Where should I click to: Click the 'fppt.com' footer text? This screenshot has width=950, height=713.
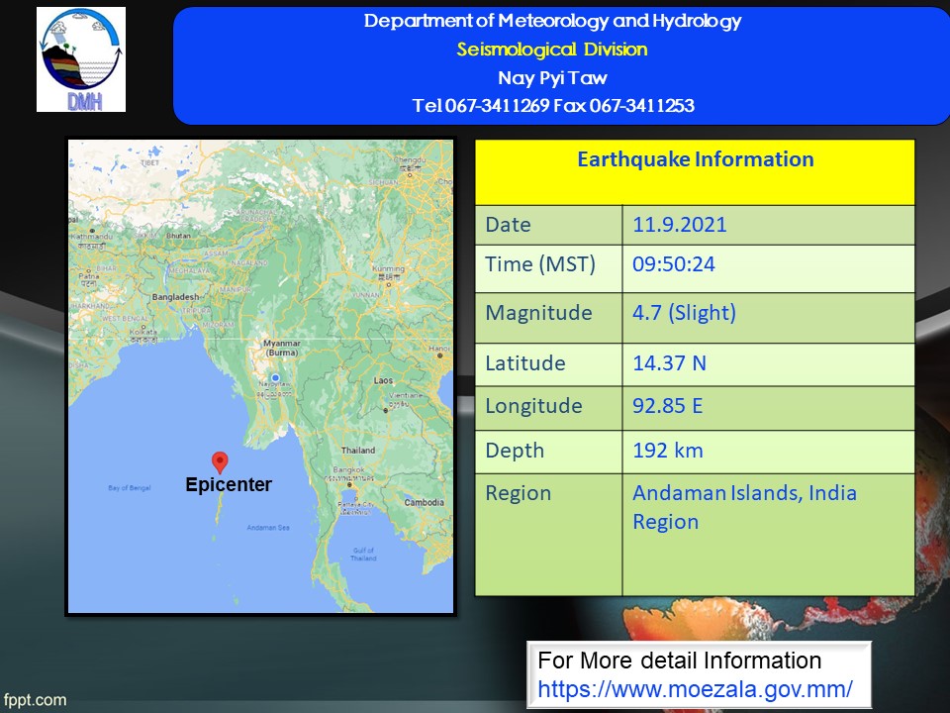(x=35, y=700)
